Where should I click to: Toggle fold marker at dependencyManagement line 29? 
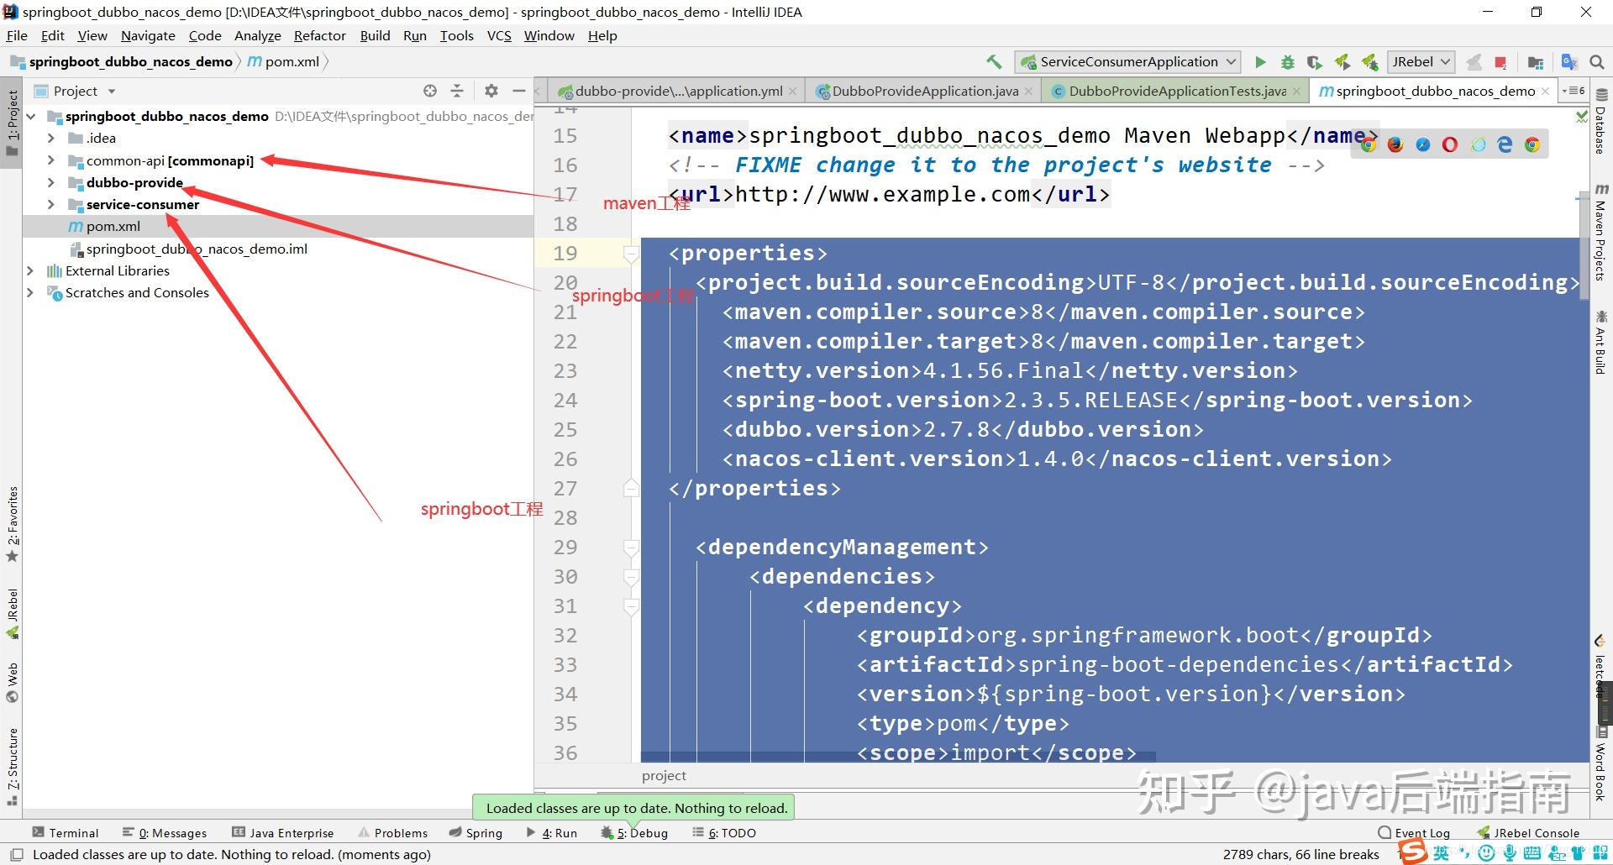[x=631, y=548]
